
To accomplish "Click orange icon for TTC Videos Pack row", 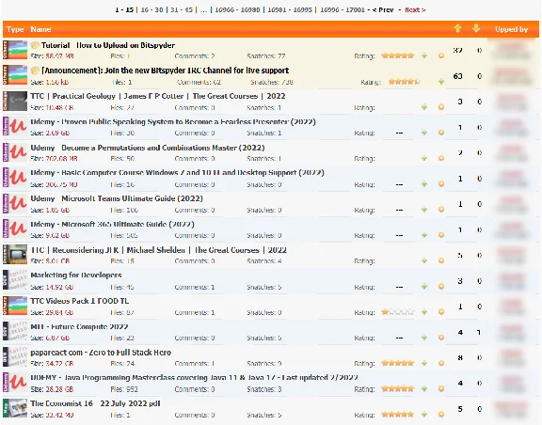I will click(x=441, y=312).
